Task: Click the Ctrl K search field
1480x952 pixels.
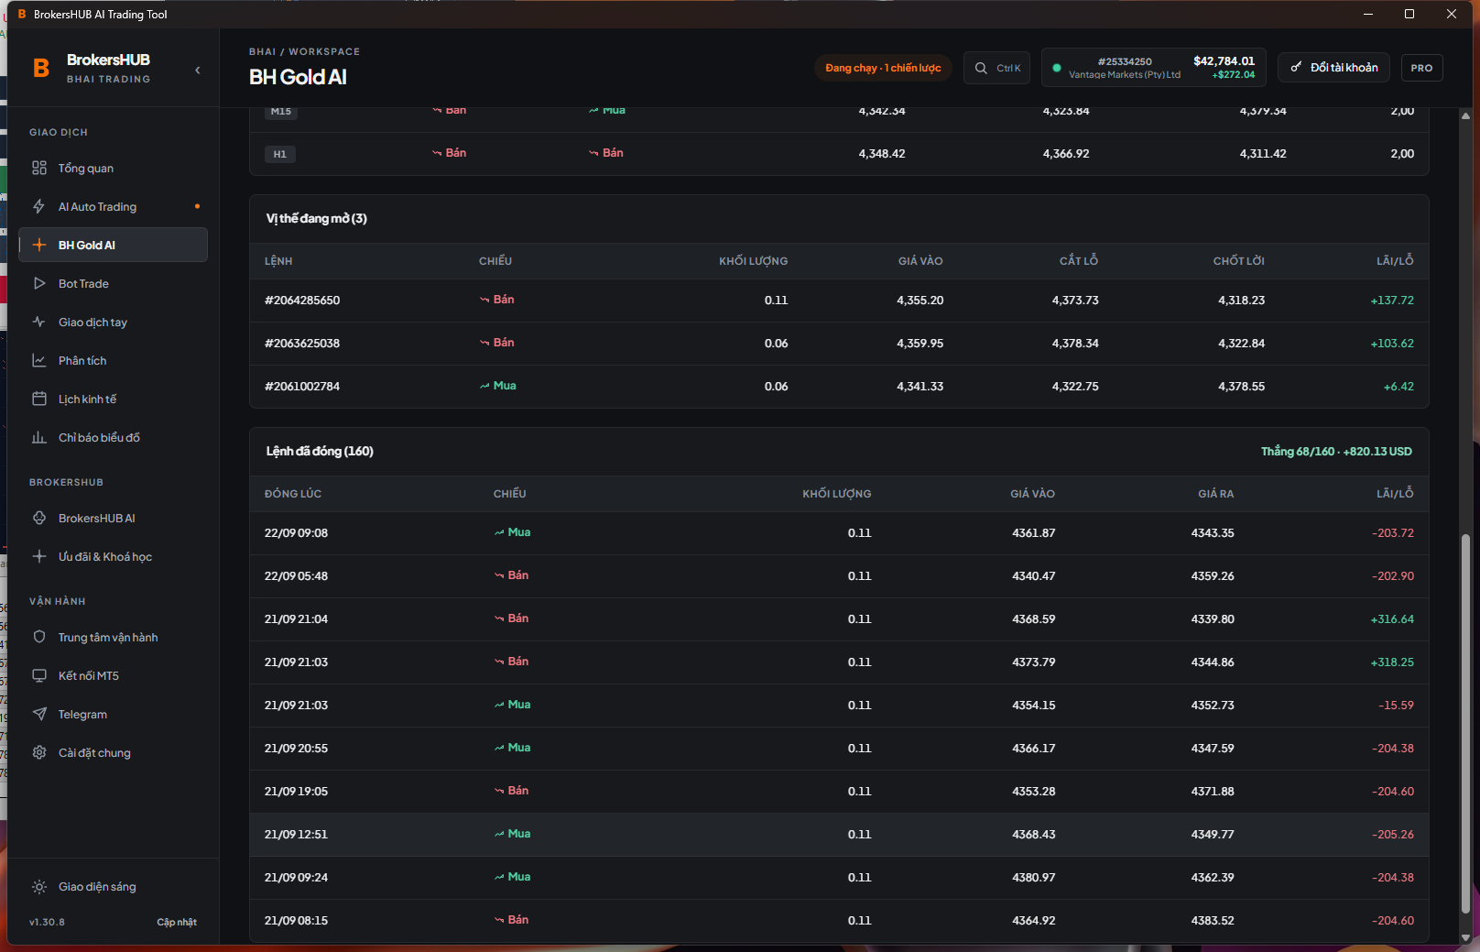Action: pyautogui.click(x=997, y=68)
